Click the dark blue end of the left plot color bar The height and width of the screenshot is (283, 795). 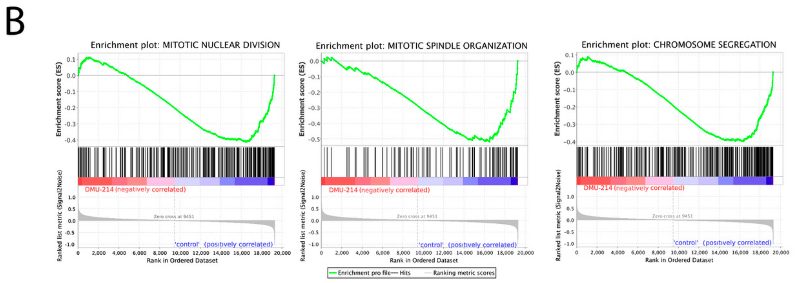(271, 181)
